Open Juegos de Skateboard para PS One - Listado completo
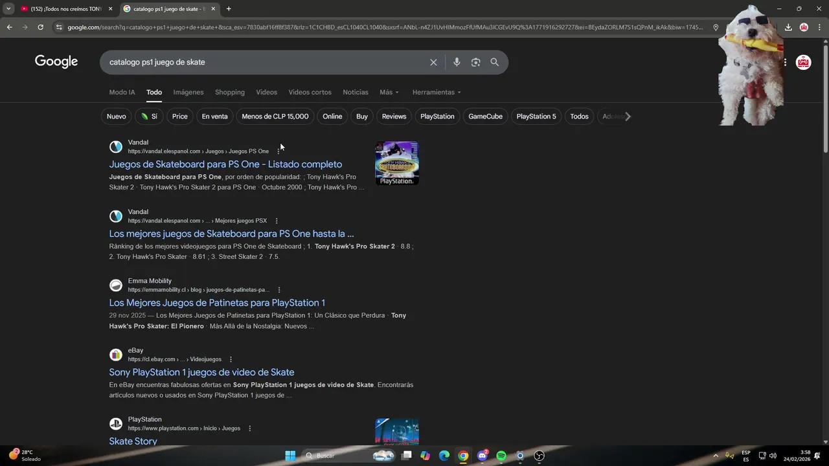 (x=225, y=164)
